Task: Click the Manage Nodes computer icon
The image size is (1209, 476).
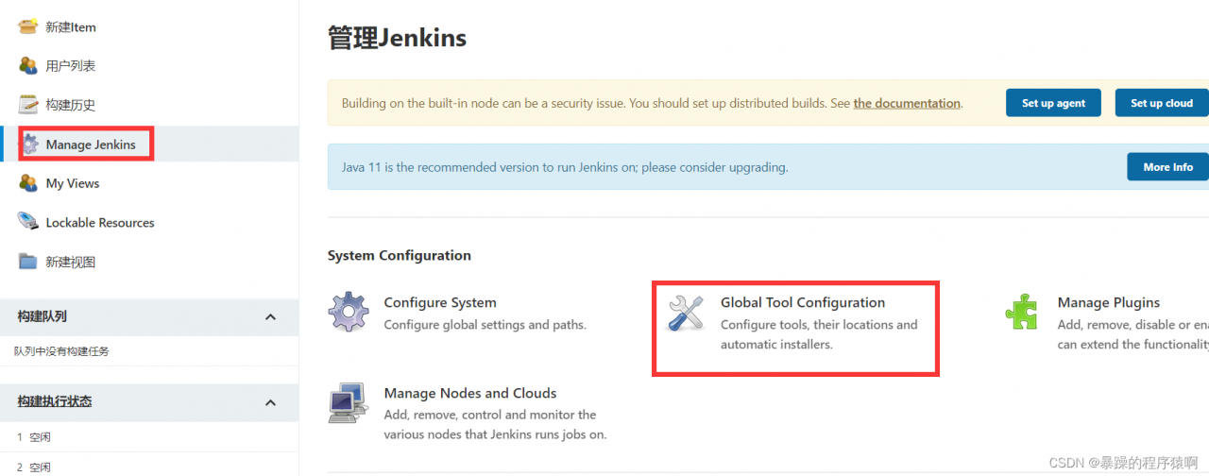Action: click(x=349, y=402)
